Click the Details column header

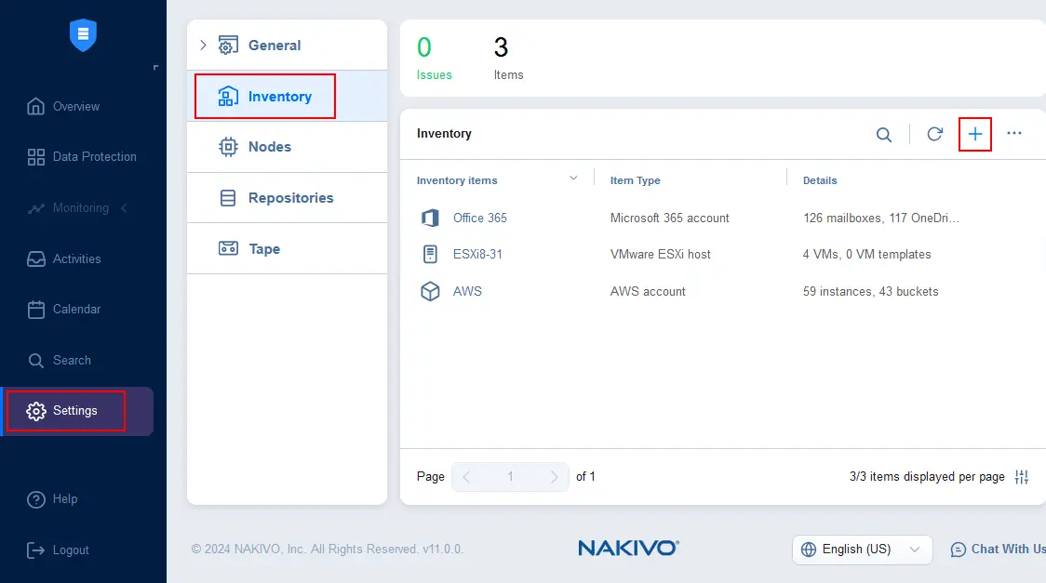(x=820, y=180)
